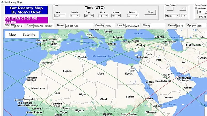Click the Yemen country label

(169, 97)
